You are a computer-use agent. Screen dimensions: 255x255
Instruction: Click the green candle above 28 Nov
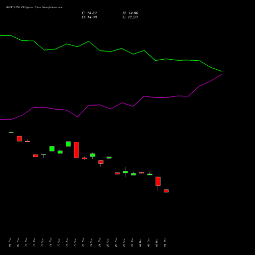(134, 174)
